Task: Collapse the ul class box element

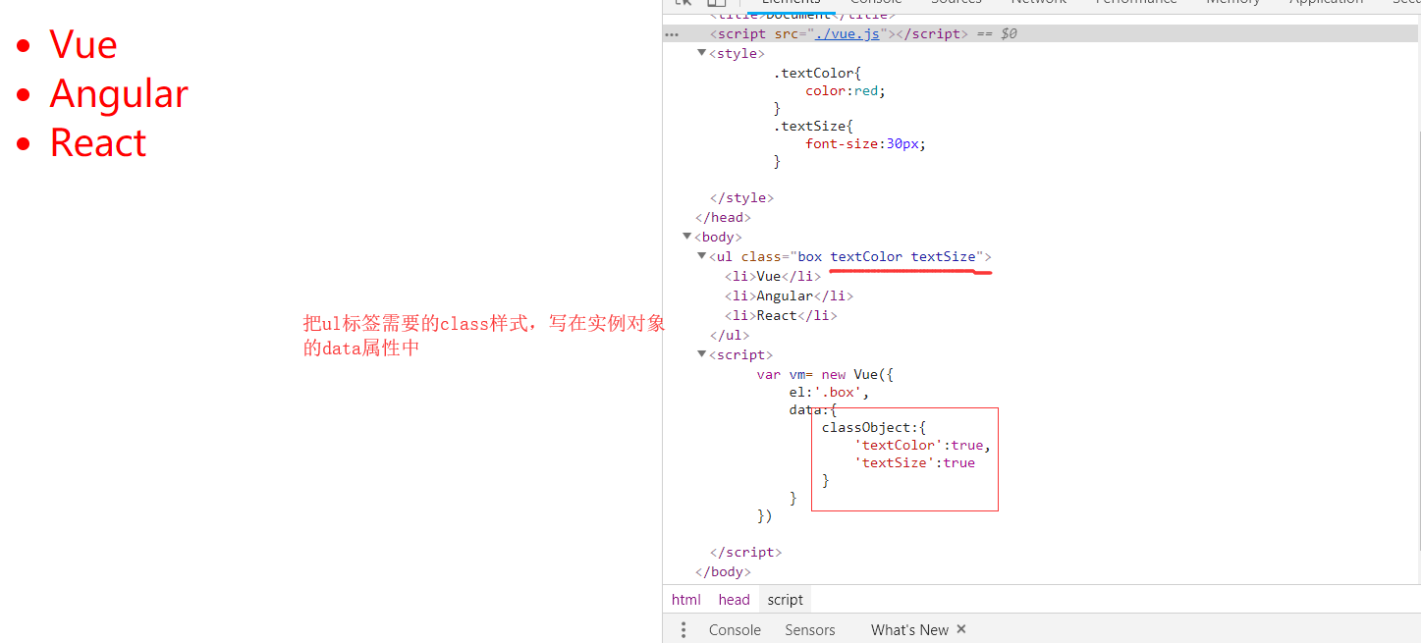Action: click(701, 256)
